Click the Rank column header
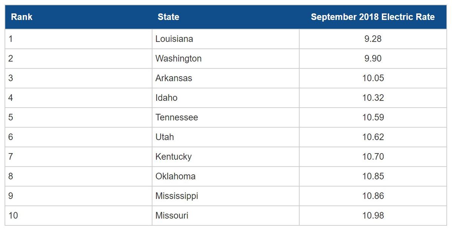The height and width of the screenshot is (231, 452). (x=21, y=17)
